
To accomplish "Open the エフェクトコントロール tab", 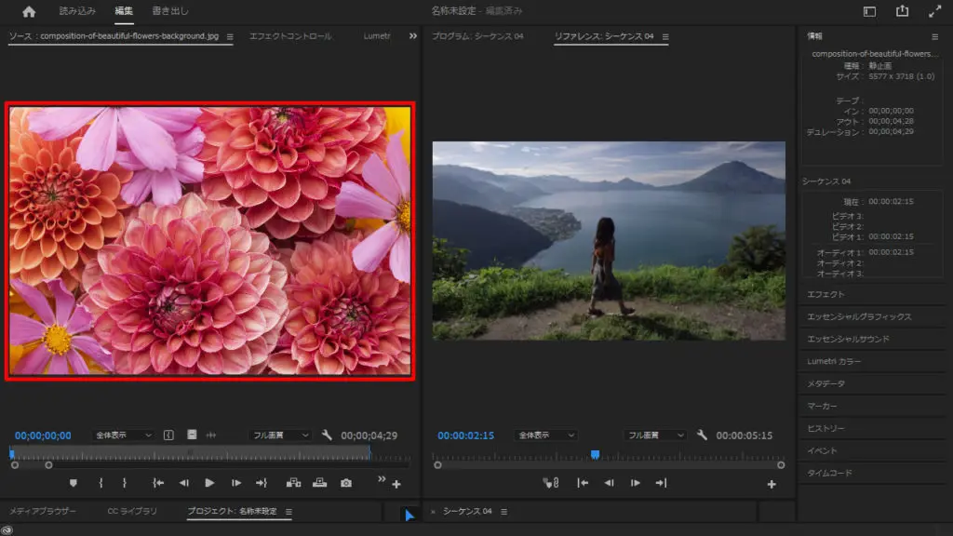I will pos(290,36).
